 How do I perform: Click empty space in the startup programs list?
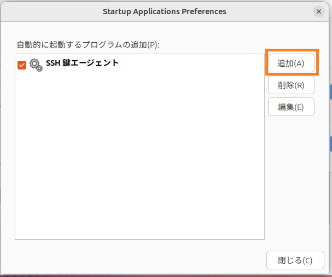pos(139,164)
